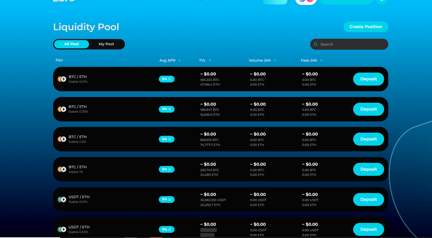Click the magnifier icon in the search bar
432x238 pixels.
316,44
